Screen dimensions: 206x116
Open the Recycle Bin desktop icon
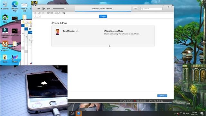[x=5, y=5]
